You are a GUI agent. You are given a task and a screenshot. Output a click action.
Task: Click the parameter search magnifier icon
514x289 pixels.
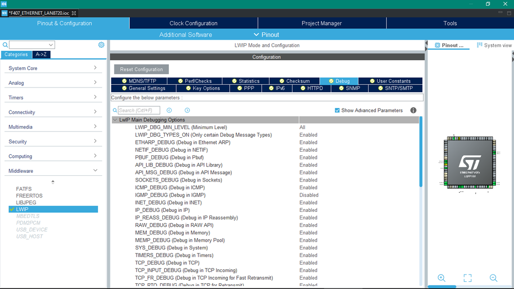click(x=115, y=110)
